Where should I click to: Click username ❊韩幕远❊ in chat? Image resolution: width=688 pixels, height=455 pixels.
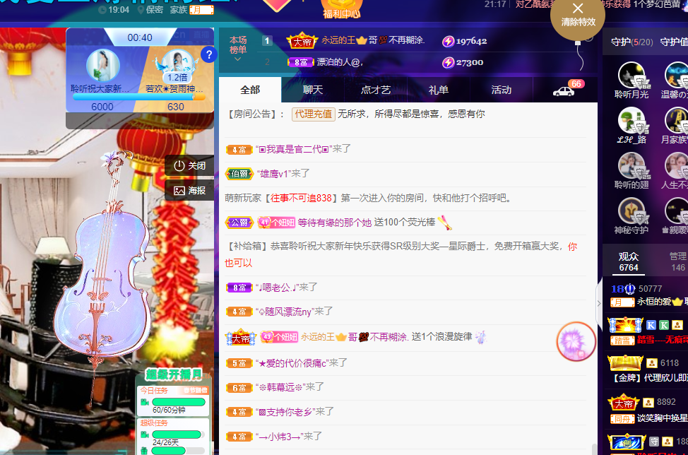(x=280, y=387)
